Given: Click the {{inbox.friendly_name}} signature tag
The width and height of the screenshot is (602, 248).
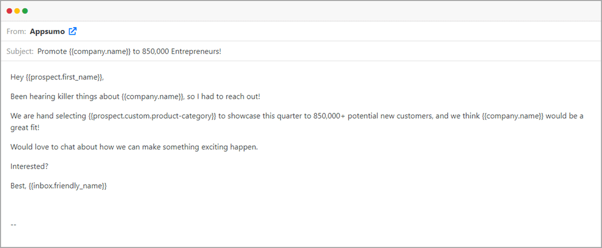Looking at the screenshot, I should [68, 186].
